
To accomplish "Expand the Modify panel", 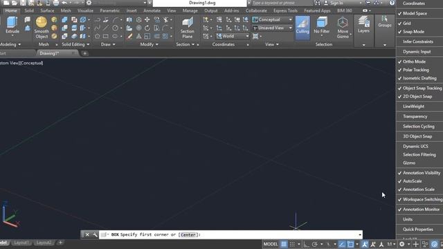I will click(150, 44).
